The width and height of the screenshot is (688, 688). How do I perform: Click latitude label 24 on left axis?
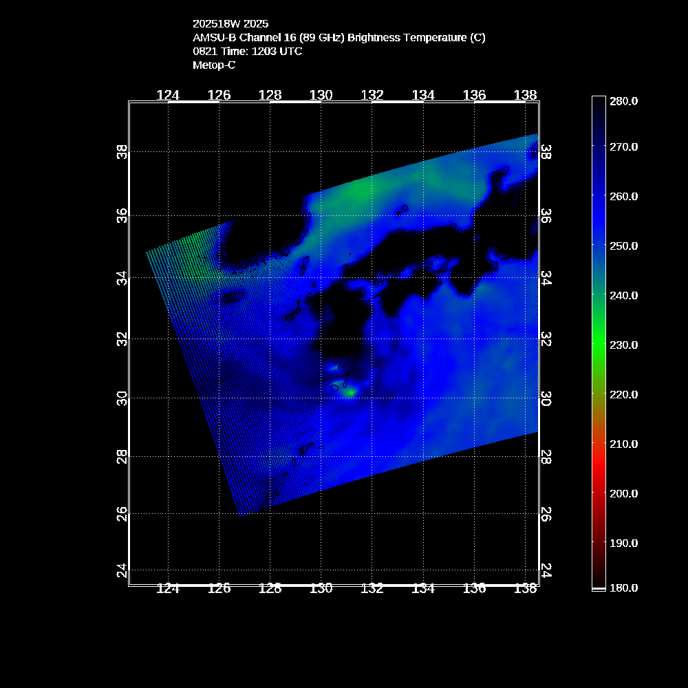pos(122,570)
